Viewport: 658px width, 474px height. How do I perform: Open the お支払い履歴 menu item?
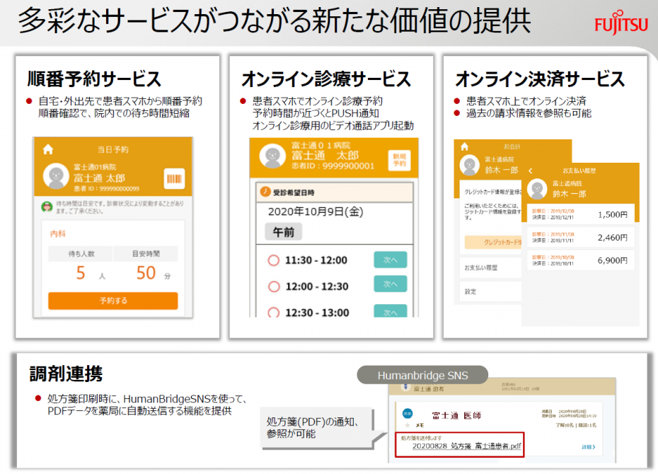point(490,267)
